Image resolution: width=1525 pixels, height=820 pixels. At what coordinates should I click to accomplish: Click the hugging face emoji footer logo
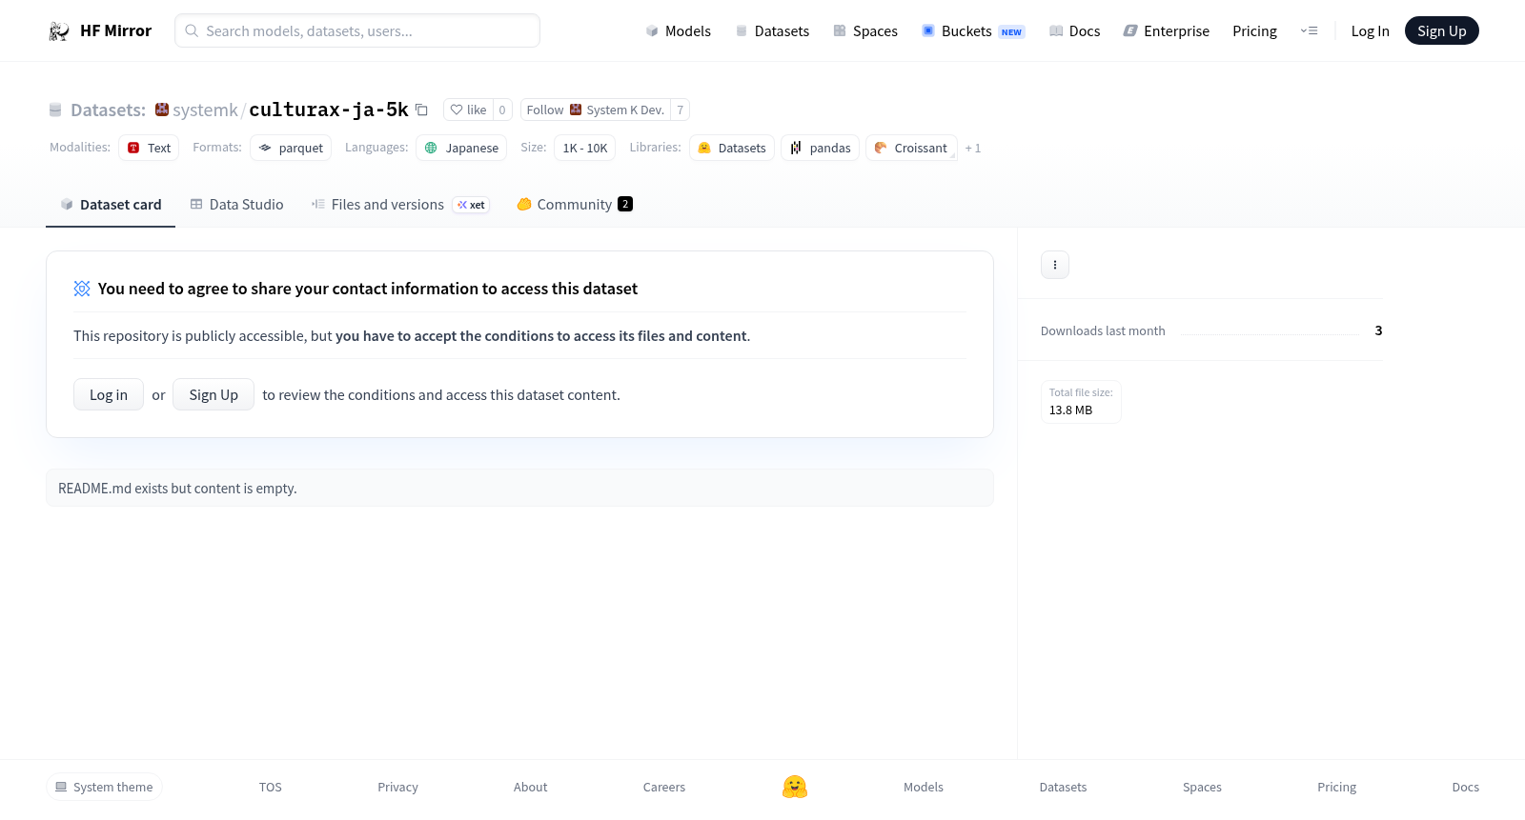[795, 787]
